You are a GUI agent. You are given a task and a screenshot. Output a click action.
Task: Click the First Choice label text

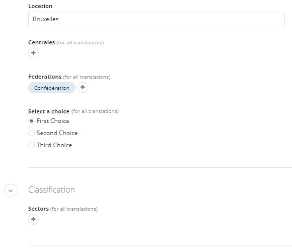pyautogui.click(x=53, y=121)
